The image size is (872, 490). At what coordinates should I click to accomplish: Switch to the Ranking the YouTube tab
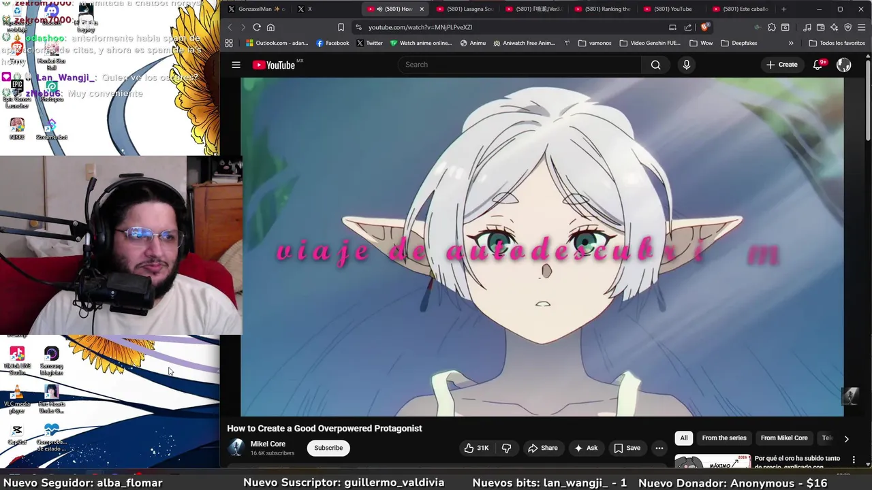click(x=603, y=9)
